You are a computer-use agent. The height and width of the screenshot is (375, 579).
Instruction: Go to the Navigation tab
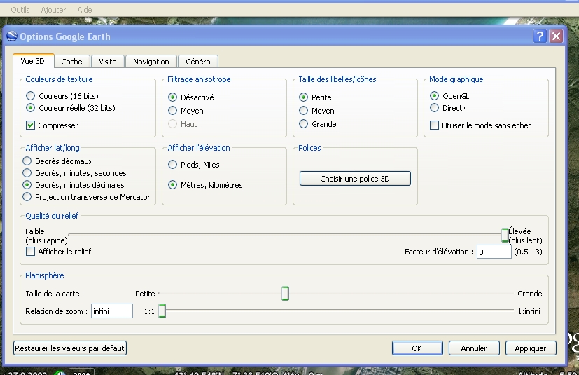(151, 62)
